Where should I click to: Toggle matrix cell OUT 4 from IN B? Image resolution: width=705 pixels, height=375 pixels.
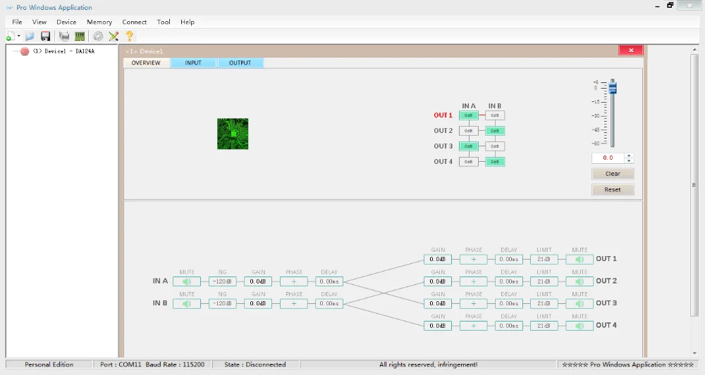(495, 162)
